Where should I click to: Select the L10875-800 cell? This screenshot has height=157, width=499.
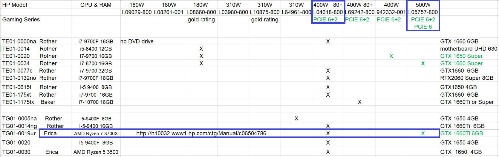[x=265, y=12]
